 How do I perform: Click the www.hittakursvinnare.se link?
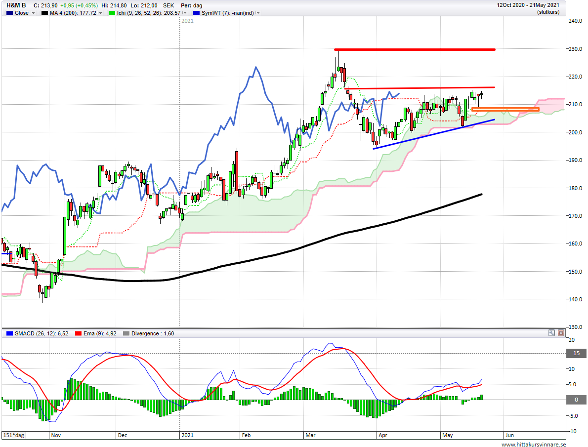[533, 445]
